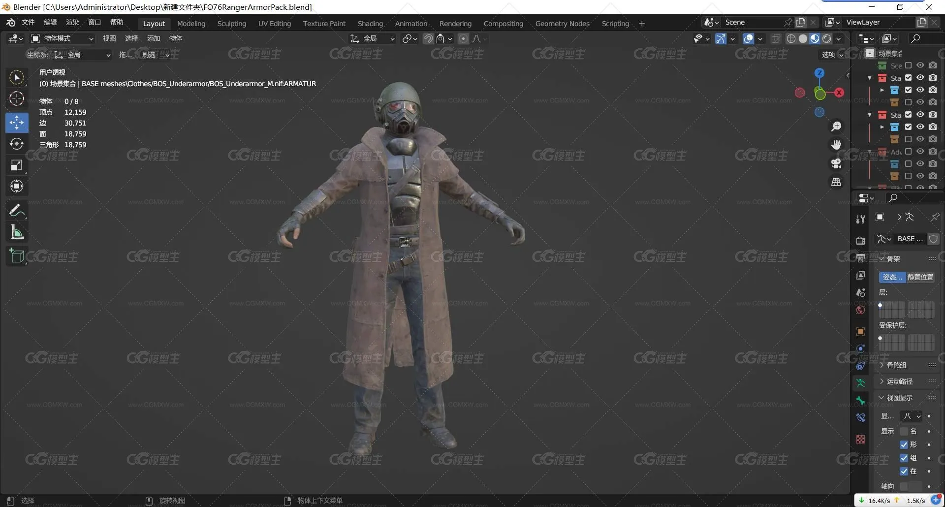Viewport: 945px width, 507px height.
Task: Uncheck the shapes display checkbox 形
Action: 904,445
